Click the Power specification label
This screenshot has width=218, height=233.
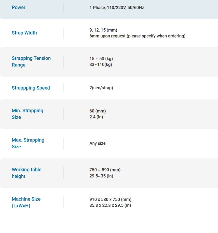coord(19,7)
